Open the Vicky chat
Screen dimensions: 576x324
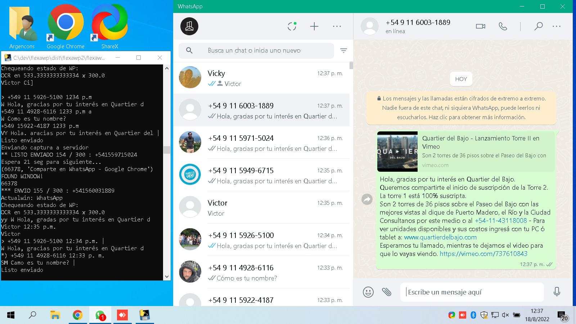tap(261, 78)
